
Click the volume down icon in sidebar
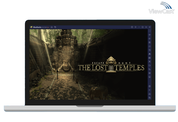click(150, 39)
